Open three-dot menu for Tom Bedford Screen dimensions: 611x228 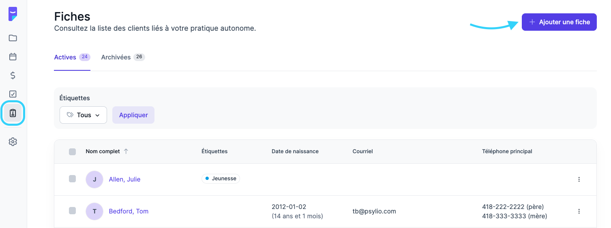579,211
